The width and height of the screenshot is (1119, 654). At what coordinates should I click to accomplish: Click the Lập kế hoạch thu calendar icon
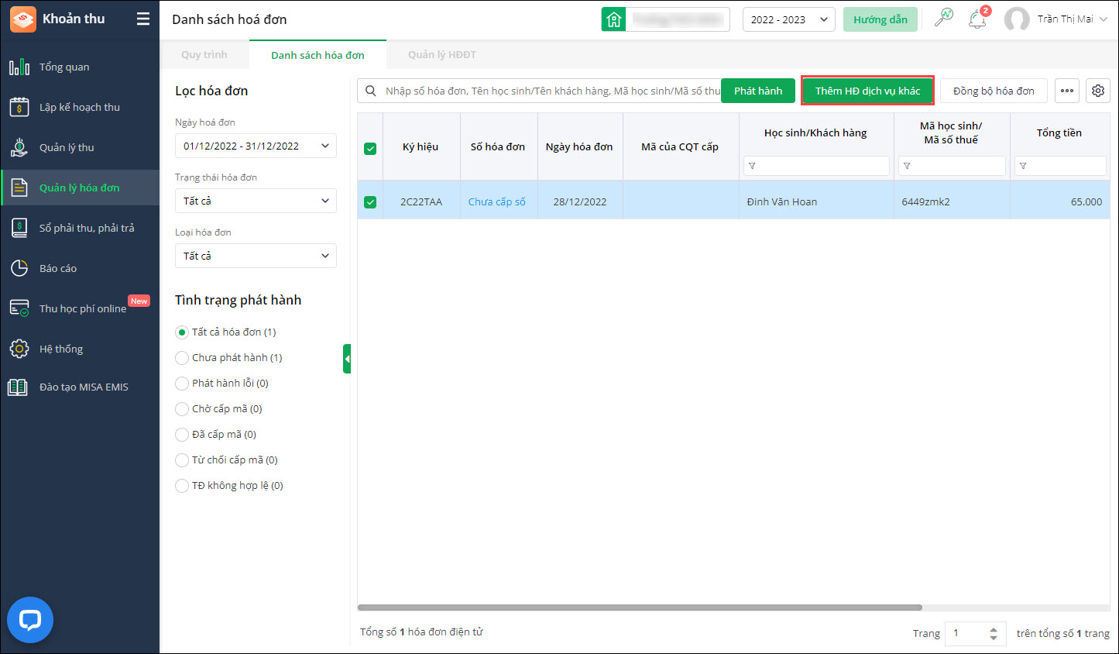pos(19,107)
